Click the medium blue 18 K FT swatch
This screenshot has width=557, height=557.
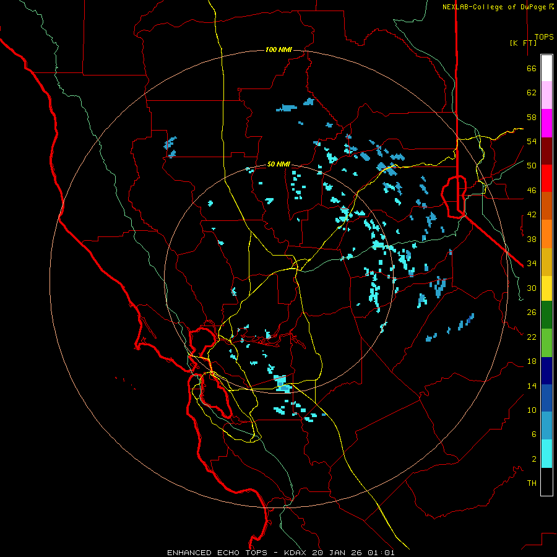(x=546, y=398)
